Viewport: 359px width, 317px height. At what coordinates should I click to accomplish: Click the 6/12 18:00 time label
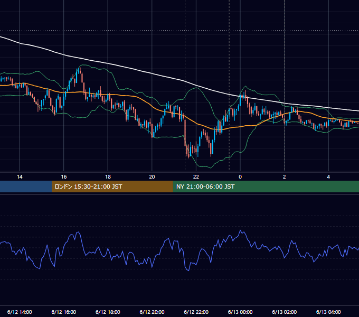[x=108, y=312]
